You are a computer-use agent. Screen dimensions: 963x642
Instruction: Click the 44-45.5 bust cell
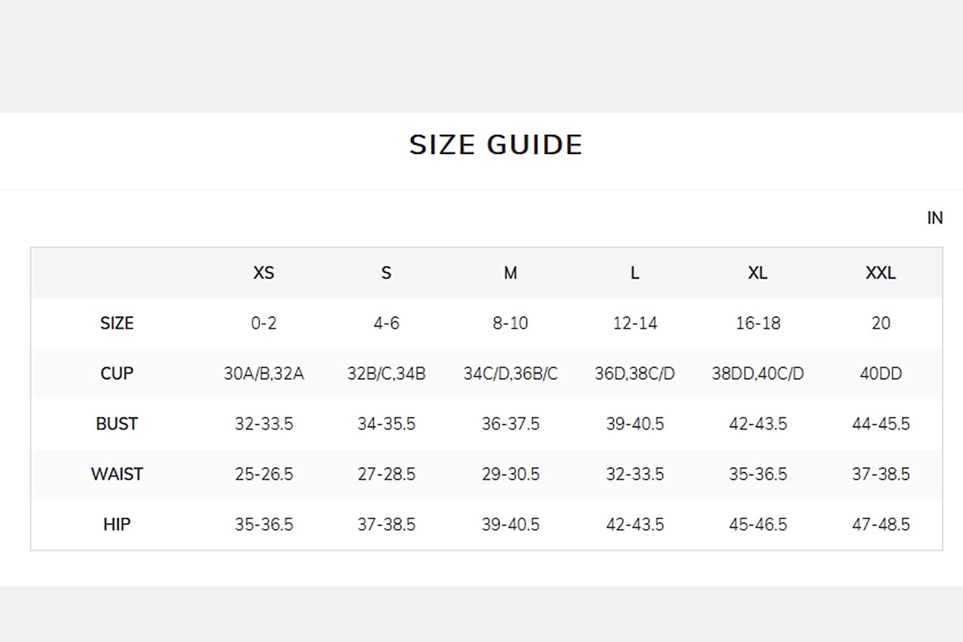point(881,424)
